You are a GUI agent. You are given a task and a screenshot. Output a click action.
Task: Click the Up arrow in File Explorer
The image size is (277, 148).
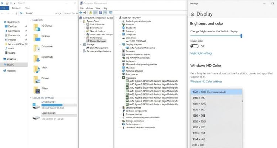click(x=16, y=13)
